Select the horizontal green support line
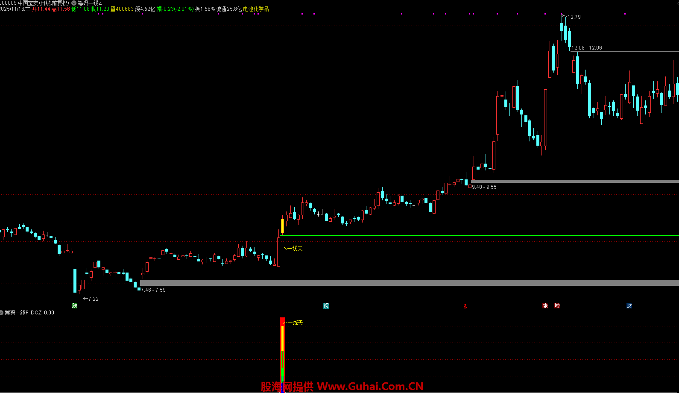The height and width of the screenshot is (393, 679). (x=470, y=235)
